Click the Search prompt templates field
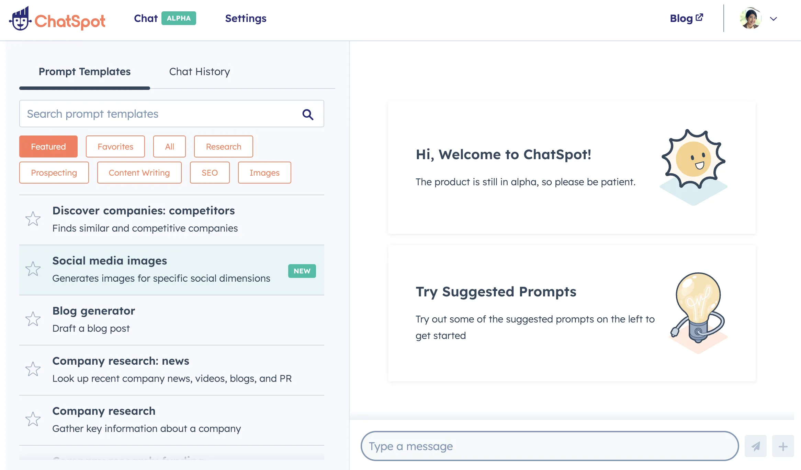This screenshot has height=470, width=801. [158, 114]
